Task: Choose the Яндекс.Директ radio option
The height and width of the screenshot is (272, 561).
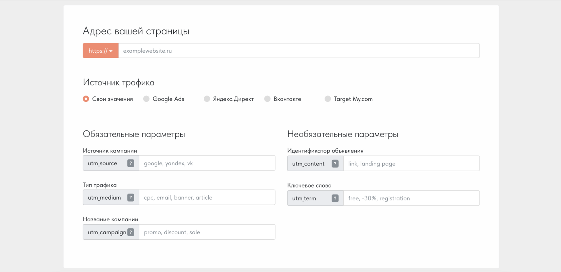Action: coord(207,99)
